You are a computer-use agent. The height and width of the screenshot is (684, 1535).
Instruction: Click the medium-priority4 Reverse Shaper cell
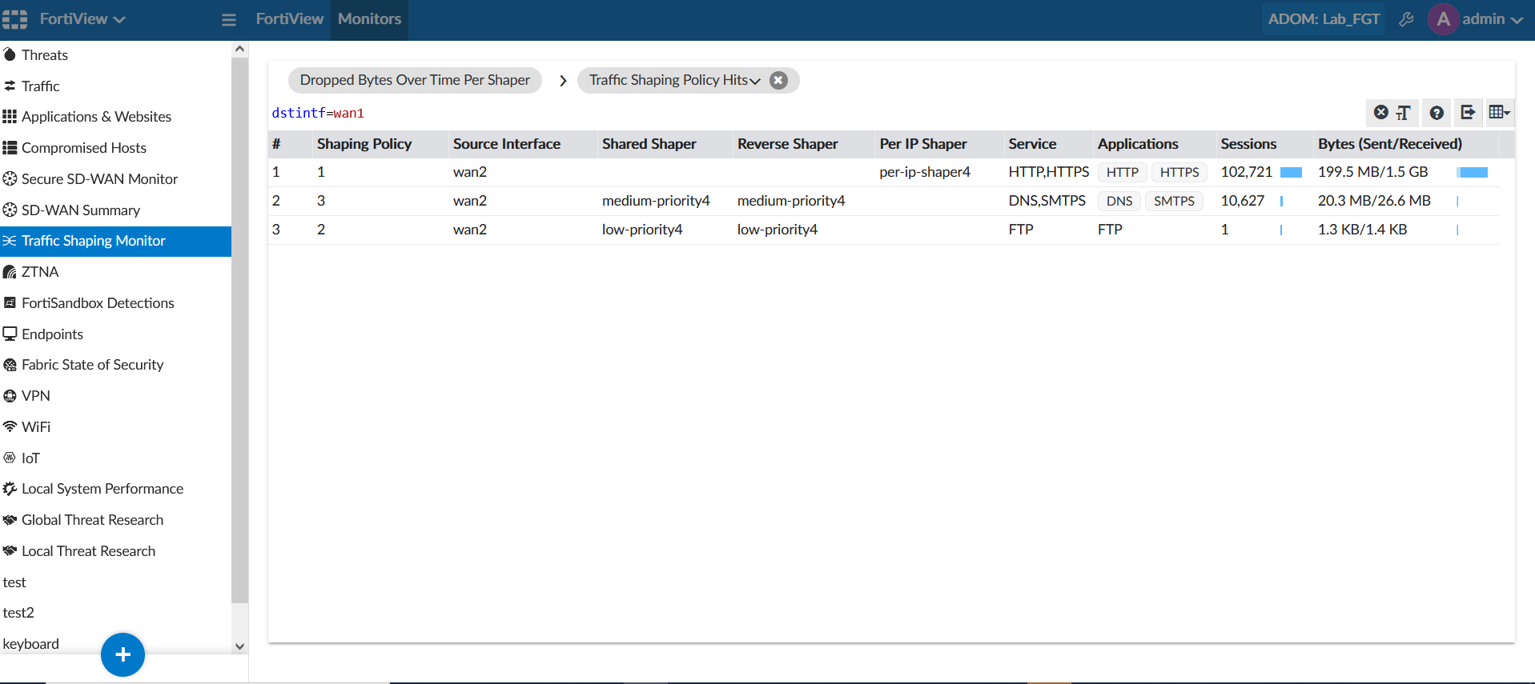(x=791, y=201)
